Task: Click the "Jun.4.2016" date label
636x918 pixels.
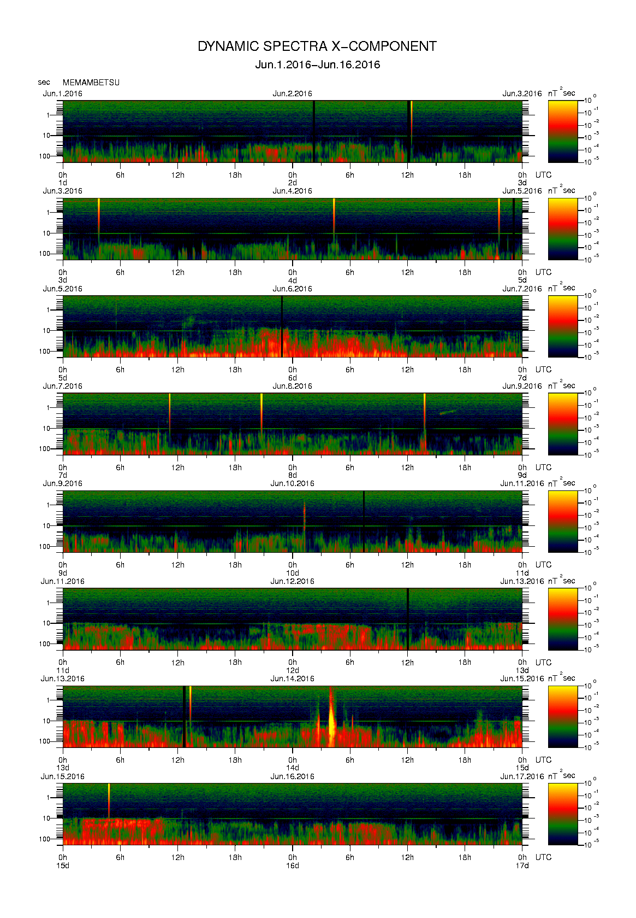Action: pos(293,191)
